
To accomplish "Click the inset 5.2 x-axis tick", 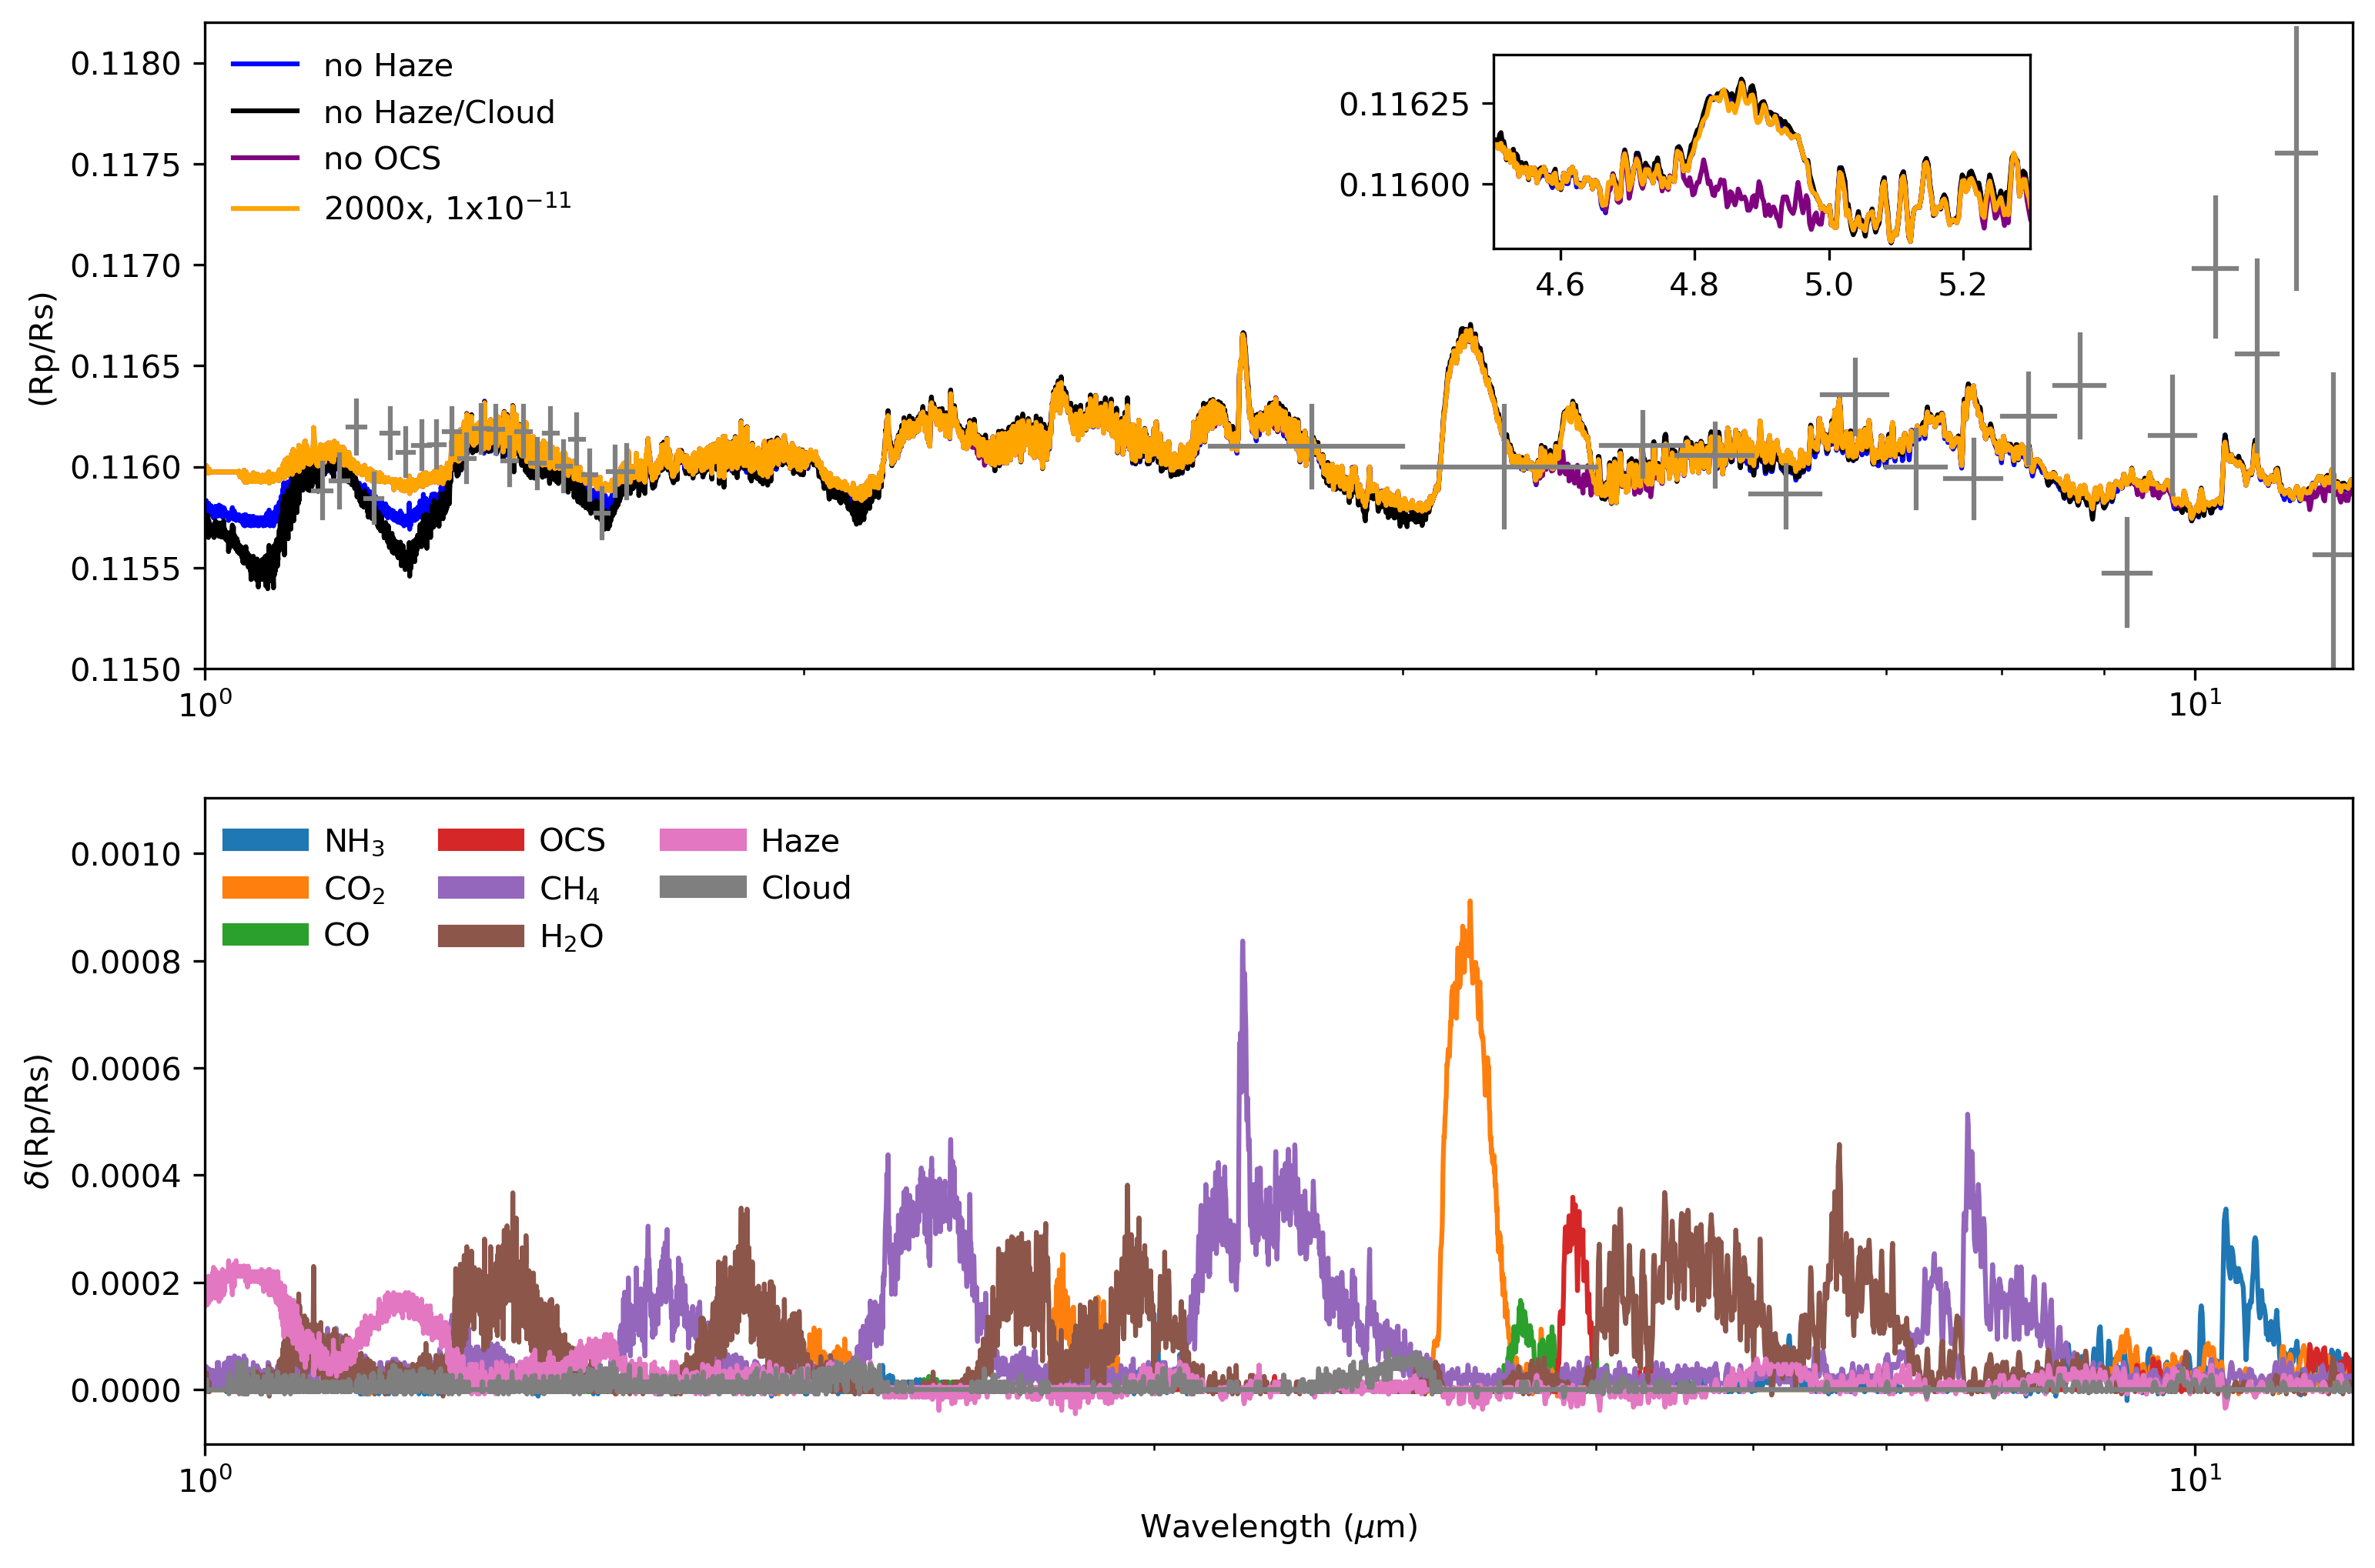I will 1963,285.
